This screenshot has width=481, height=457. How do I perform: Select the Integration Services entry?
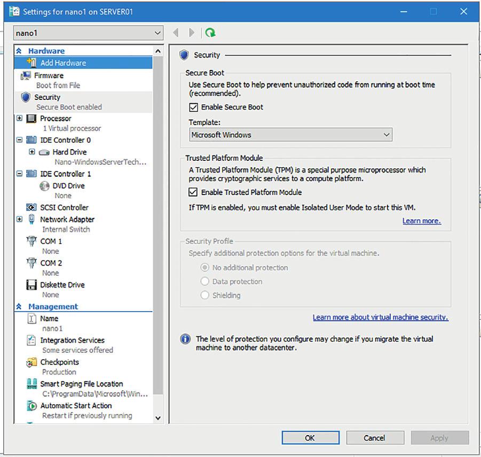pos(83,345)
